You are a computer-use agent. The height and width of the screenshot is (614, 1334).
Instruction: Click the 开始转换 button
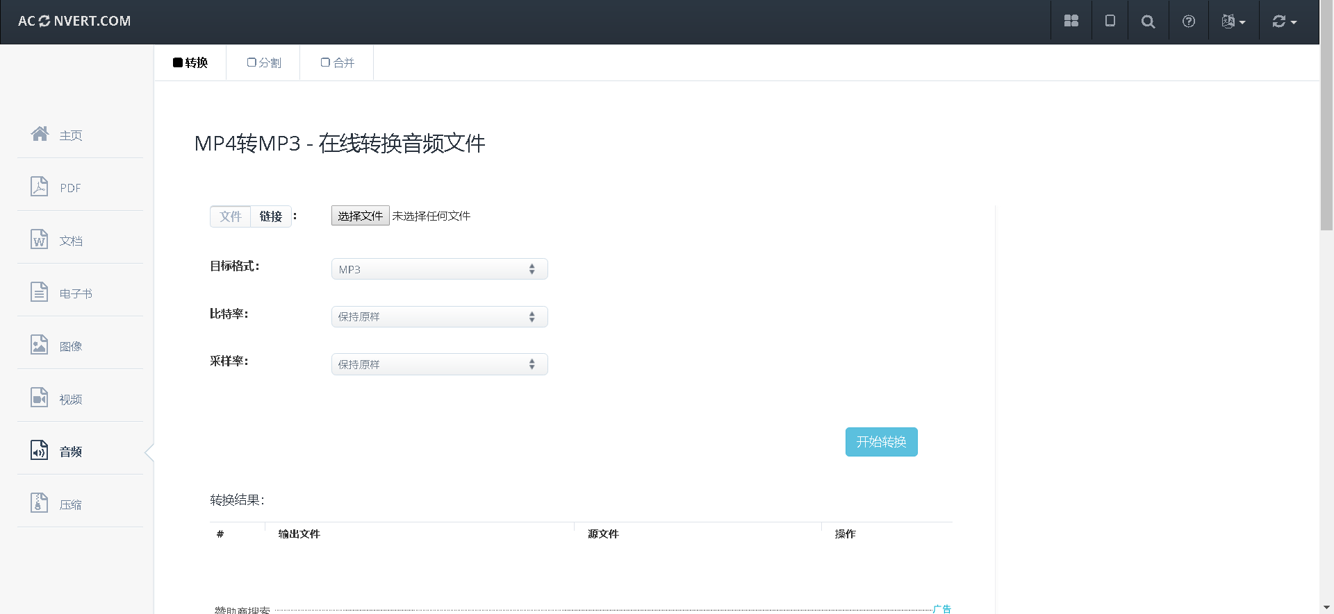[x=881, y=442]
